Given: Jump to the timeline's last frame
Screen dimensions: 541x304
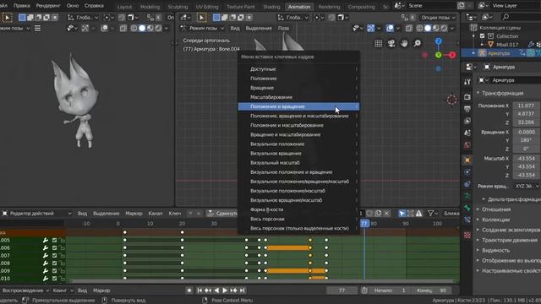Looking at the screenshot, I should tap(243, 290).
